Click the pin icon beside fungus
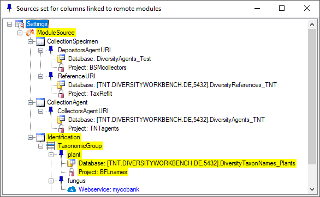Image resolution: width=320 pixels, height=197 pixels. 61,181
